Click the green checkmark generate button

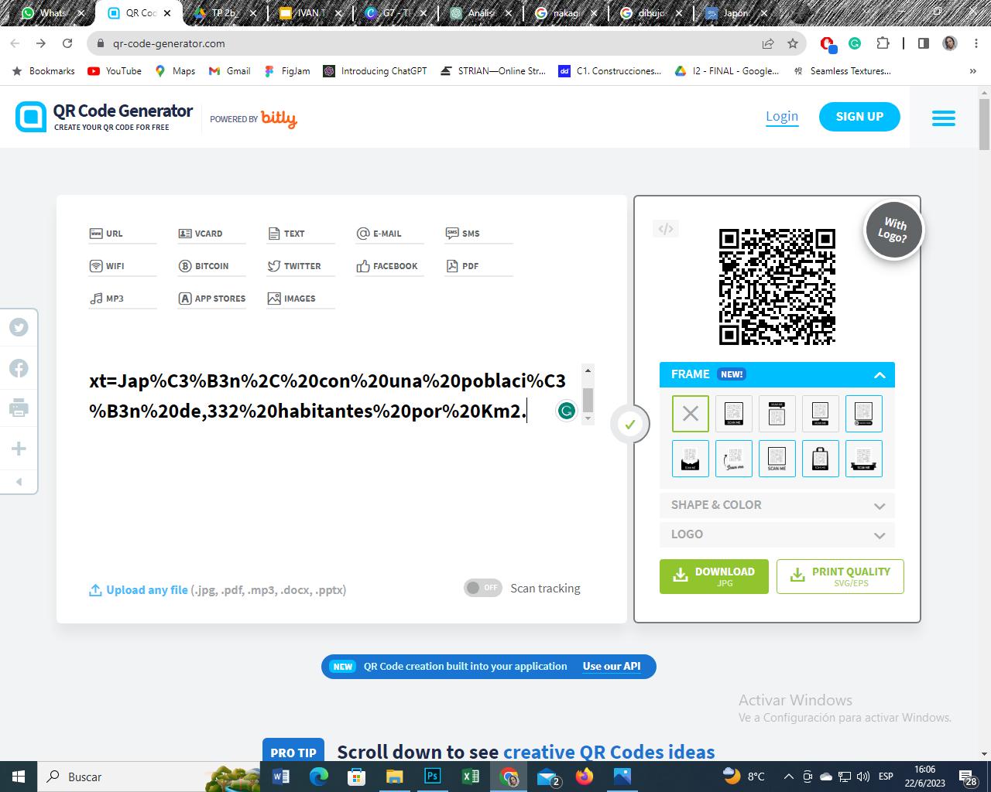tap(630, 424)
